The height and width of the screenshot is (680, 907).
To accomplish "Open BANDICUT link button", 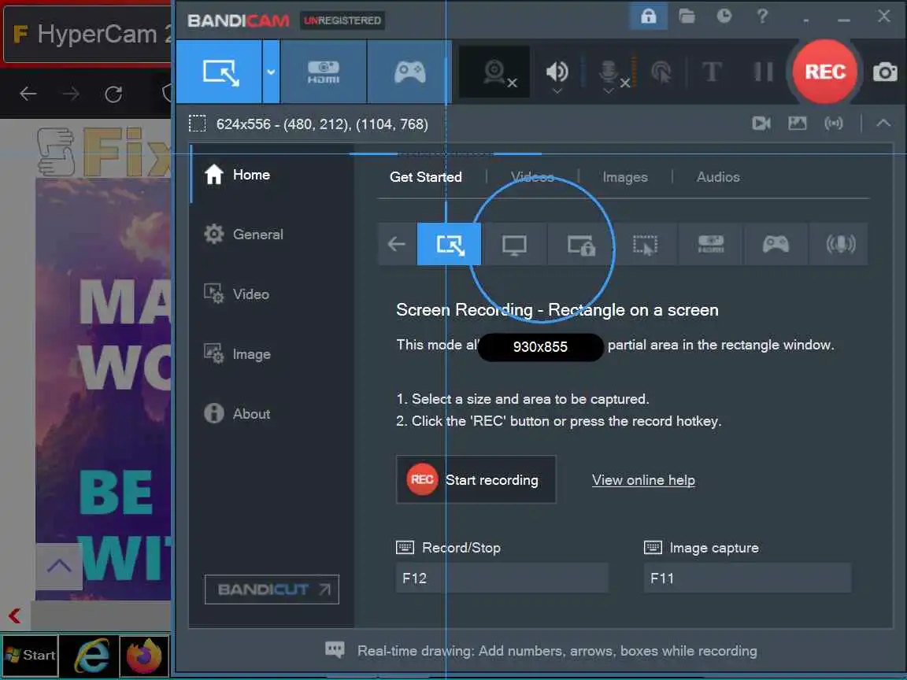I will pyautogui.click(x=272, y=589).
